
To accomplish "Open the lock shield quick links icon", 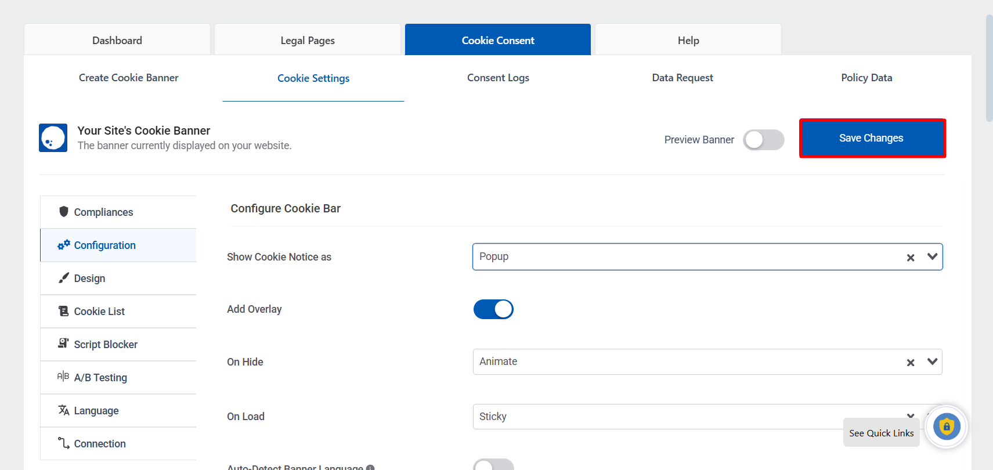I will pos(946,427).
